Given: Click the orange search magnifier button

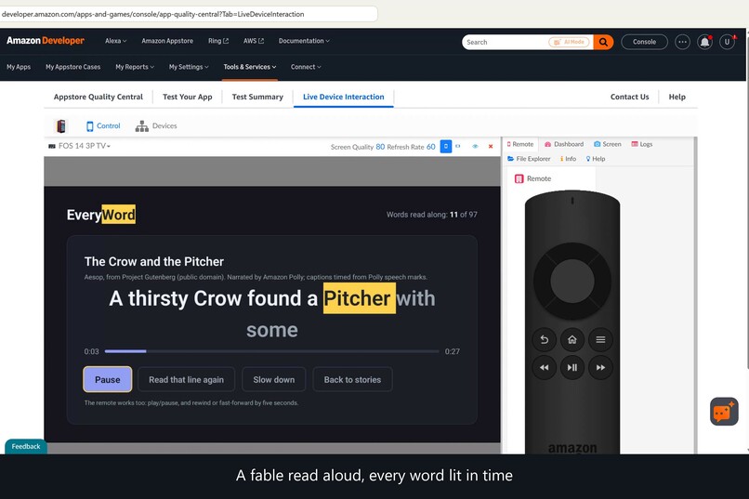Looking at the screenshot, I should tap(603, 42).
